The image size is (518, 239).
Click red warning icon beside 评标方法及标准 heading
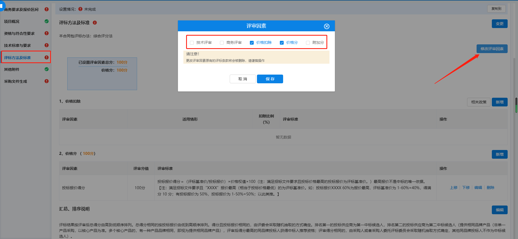click(x=95, y=23)
